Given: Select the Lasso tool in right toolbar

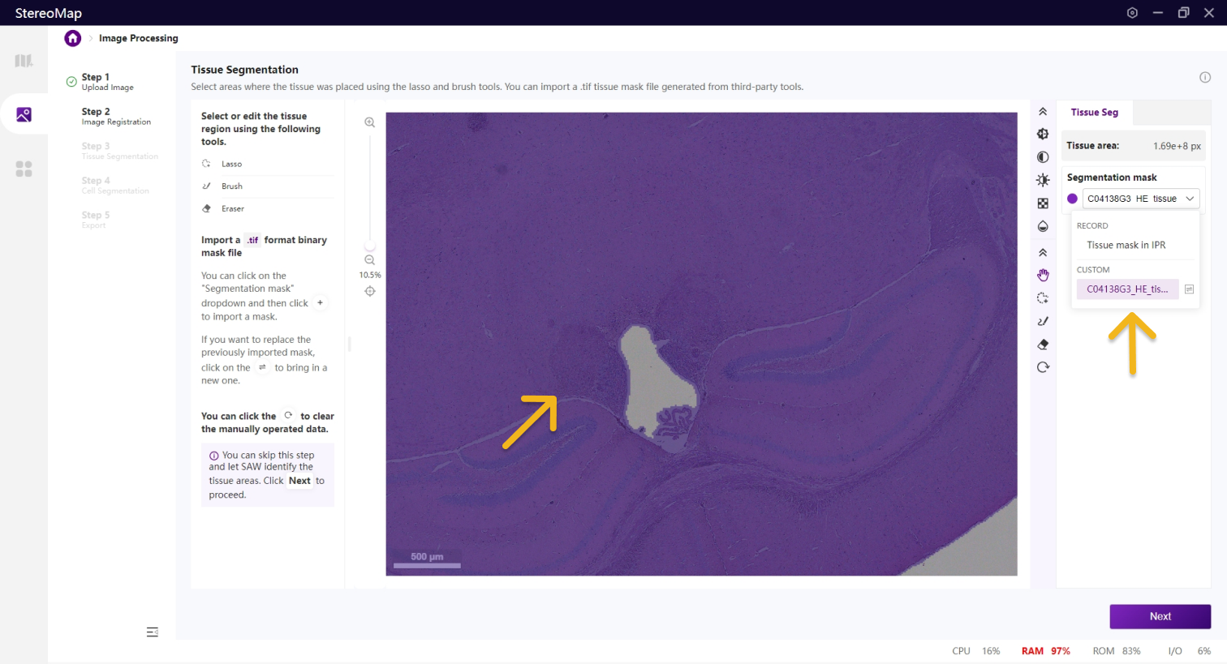Looking at the screenshot, I should (1043, 298).
